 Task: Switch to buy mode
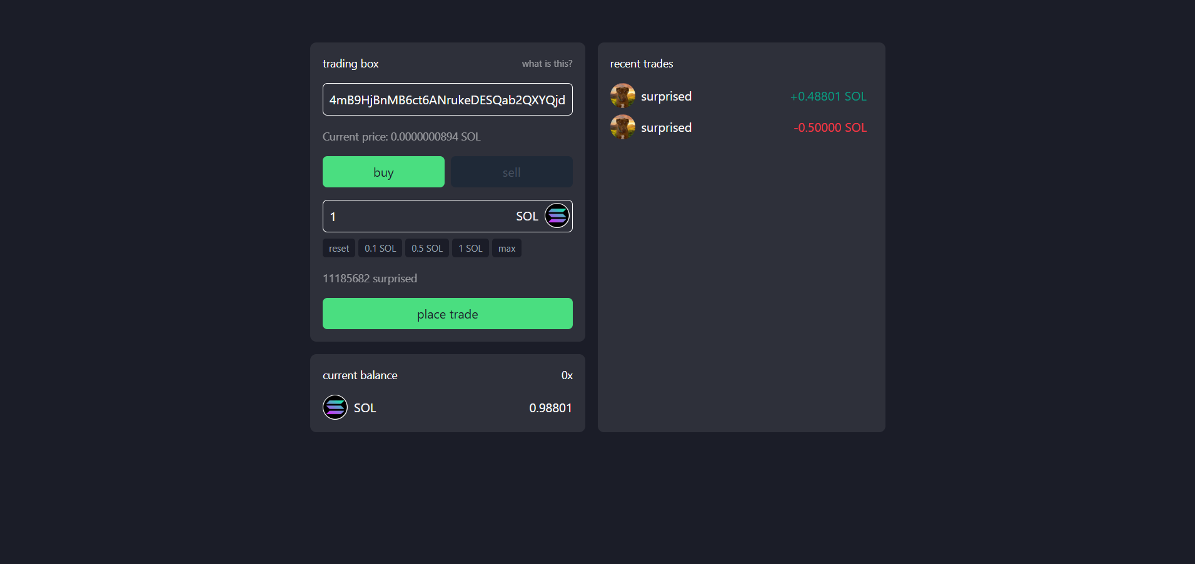[383, 172]
